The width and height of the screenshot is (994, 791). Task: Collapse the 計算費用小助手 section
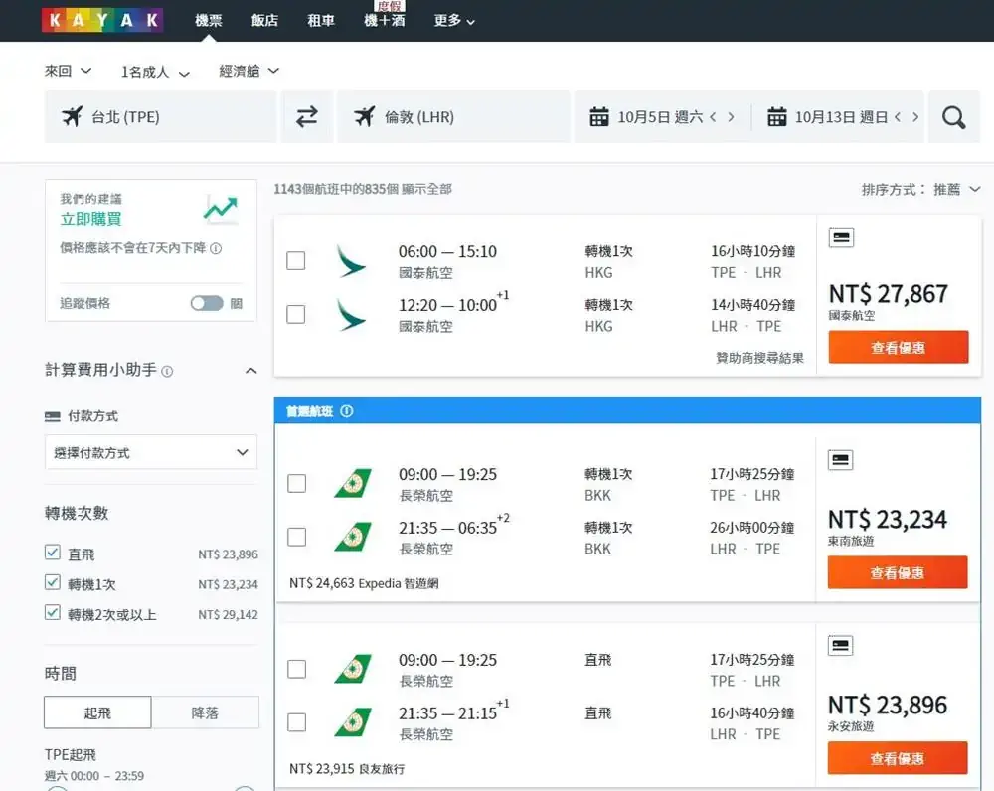tap(251, 370)
